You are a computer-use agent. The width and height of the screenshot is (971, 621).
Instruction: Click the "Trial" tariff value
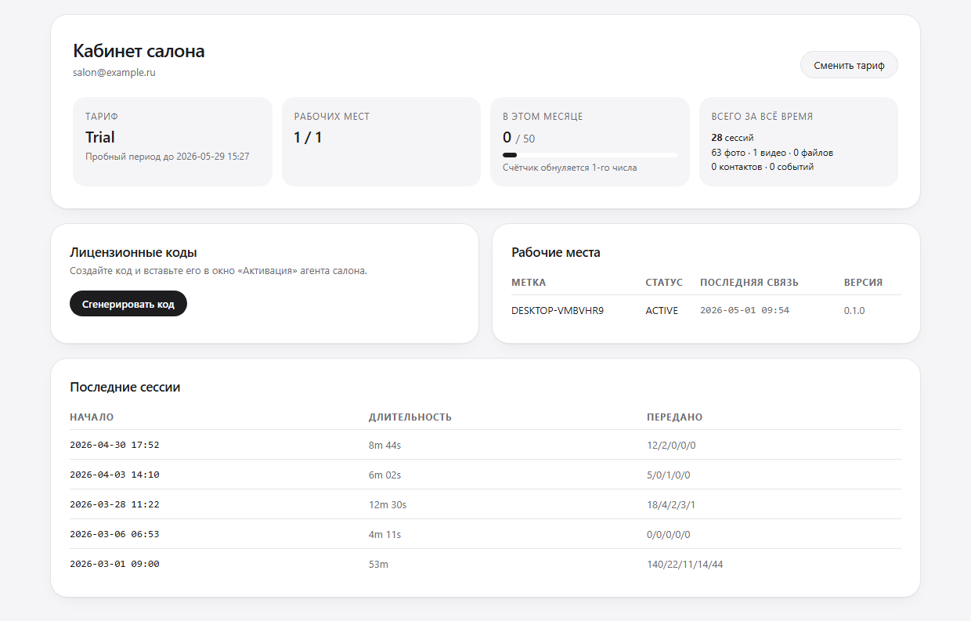(100, 138)
